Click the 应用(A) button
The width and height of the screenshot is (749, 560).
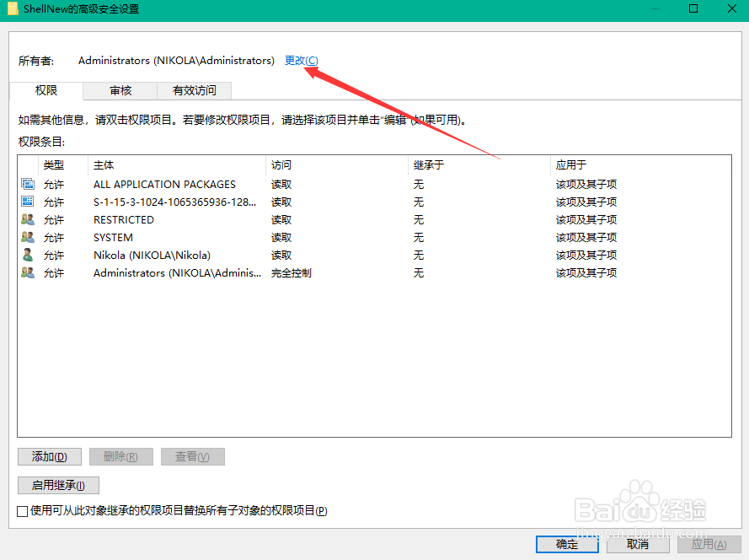pos(709,544)
